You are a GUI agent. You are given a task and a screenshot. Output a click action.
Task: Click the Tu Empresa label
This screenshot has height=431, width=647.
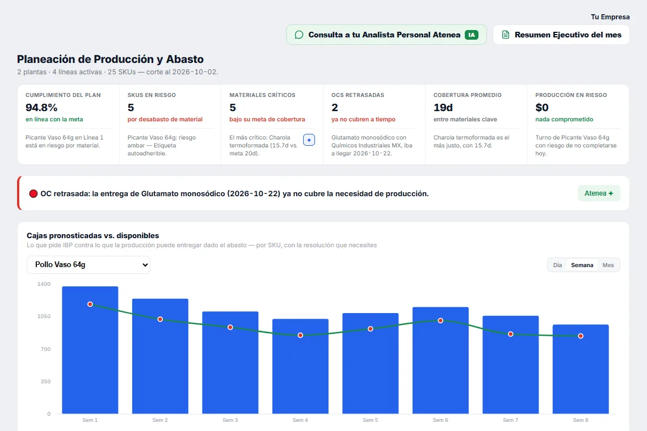pos(610,17)
